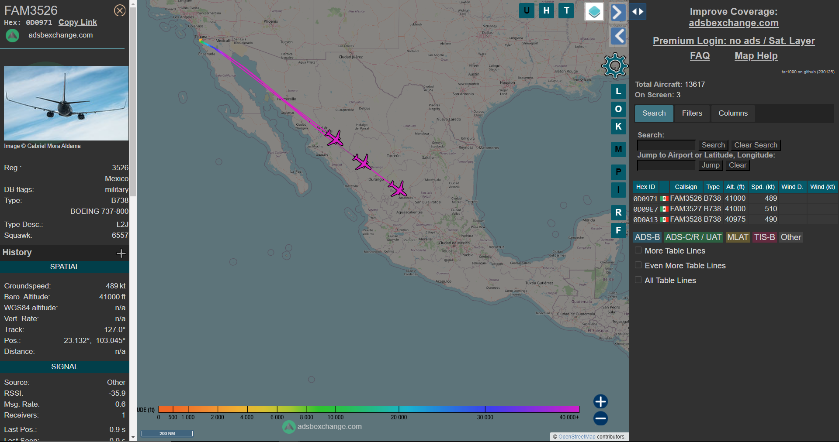Click the MLAT source legend swatch
The width and height of the screenshot is (839, 442).
tap(738, 237)
